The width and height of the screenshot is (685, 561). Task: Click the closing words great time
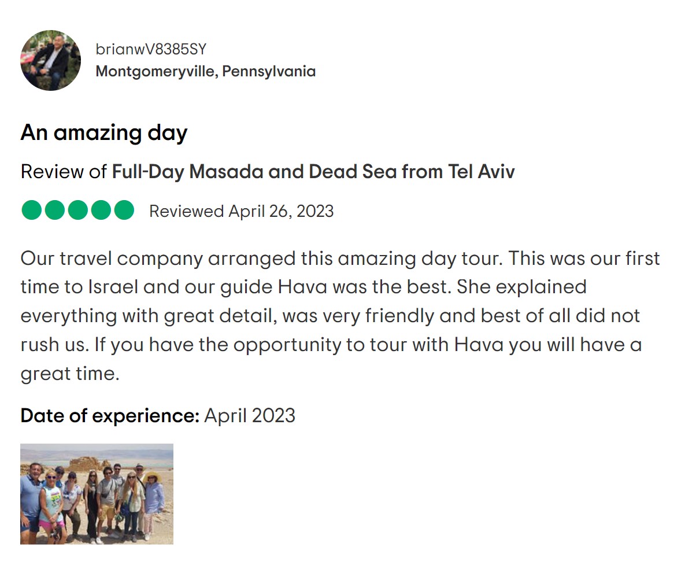pos(70,374)
